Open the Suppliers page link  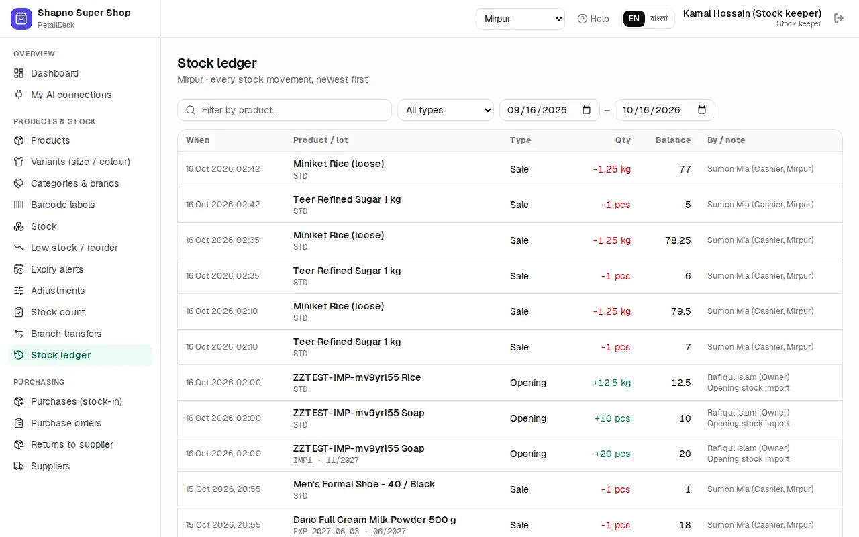click(x=81, y=466)
